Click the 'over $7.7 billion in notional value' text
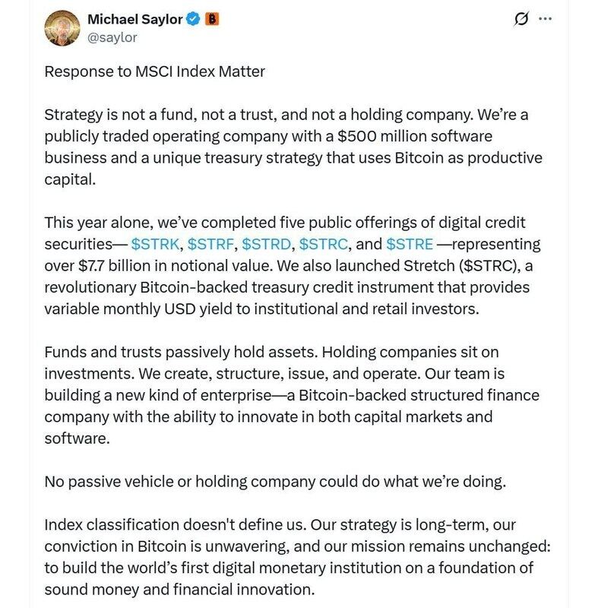The width and height of the screenshot is (595, 608). (158, 266)
